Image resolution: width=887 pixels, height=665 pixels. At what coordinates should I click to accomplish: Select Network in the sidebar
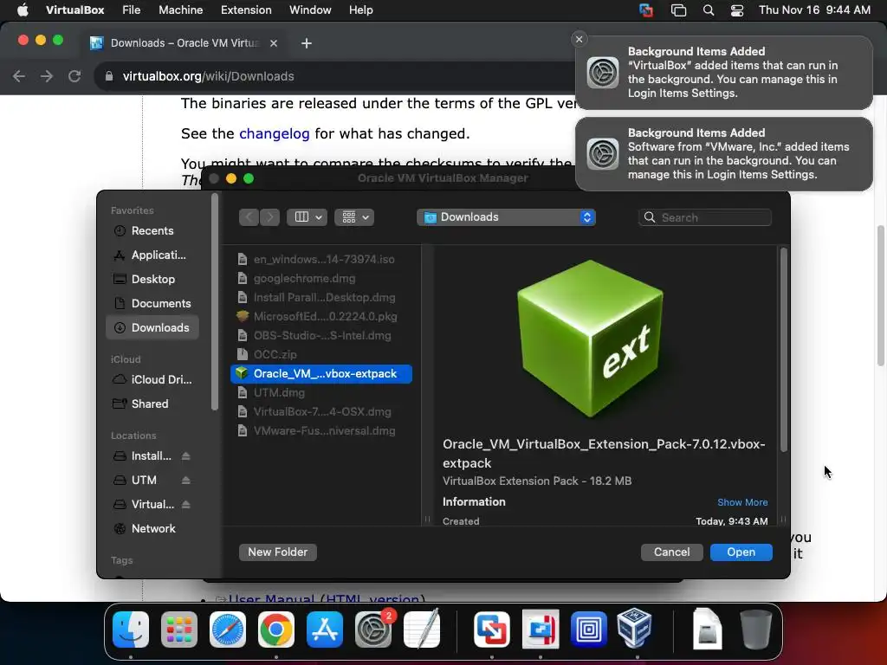[x=152, y=529]
